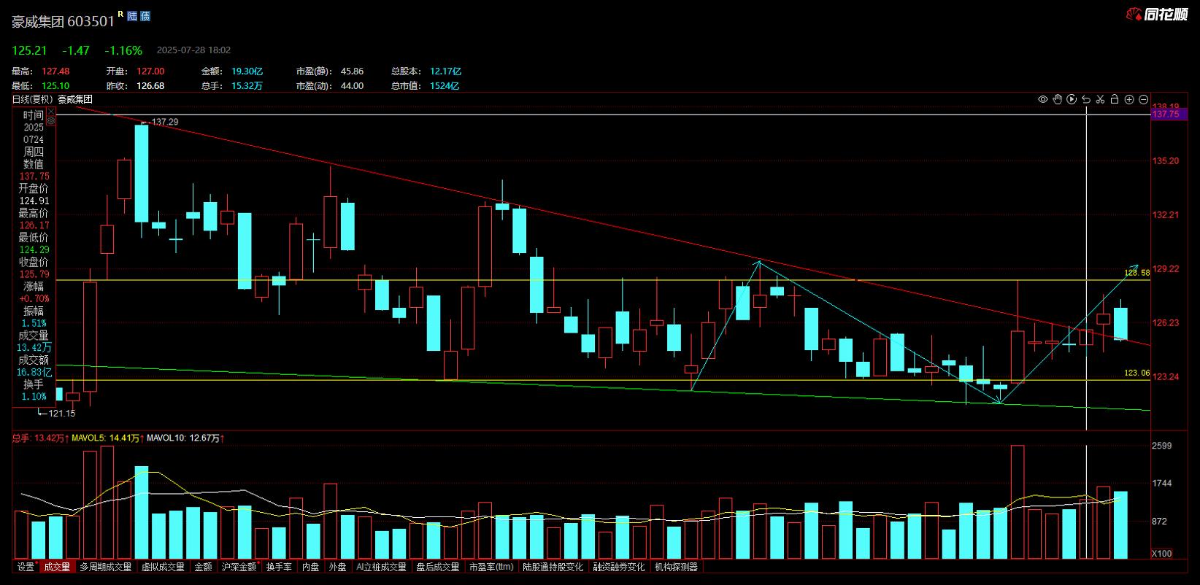Click the 开盘 value 127.00
Viewport: 1200px width, 585px height.
(150, 71)
